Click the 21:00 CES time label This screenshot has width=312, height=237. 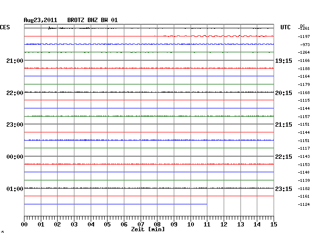14,61
